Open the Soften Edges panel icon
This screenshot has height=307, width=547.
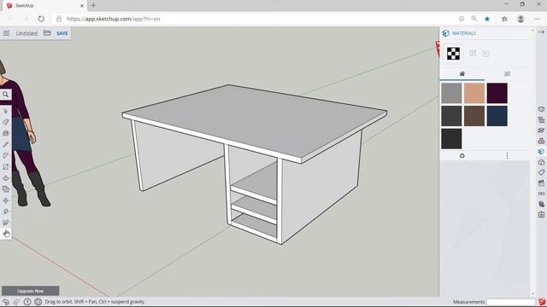[x=541, y=204]
